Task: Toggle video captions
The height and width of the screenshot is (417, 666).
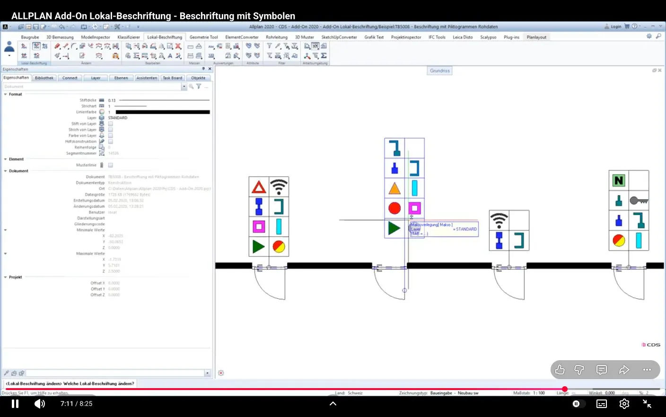Action: click(602, 404)
